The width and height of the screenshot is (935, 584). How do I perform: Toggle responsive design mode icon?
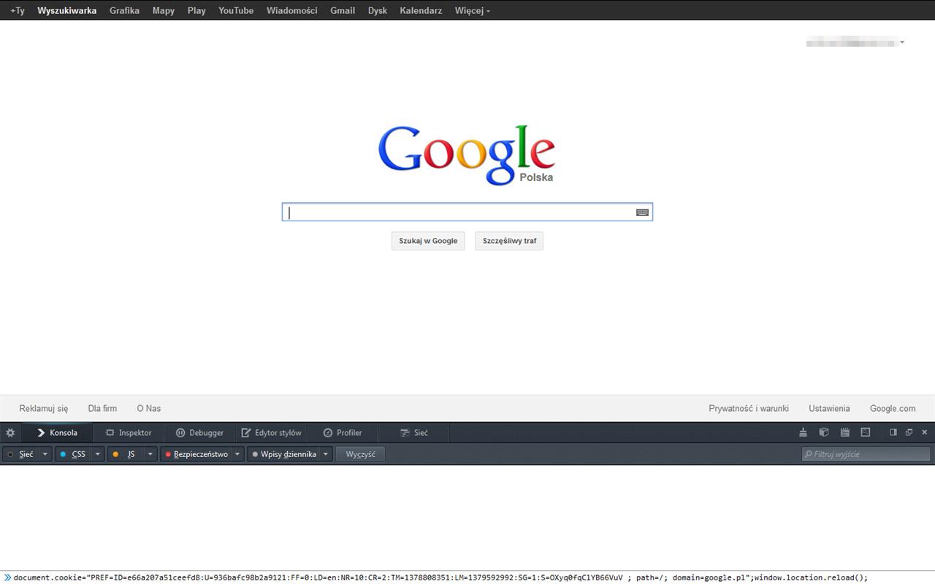click(866, 432)
